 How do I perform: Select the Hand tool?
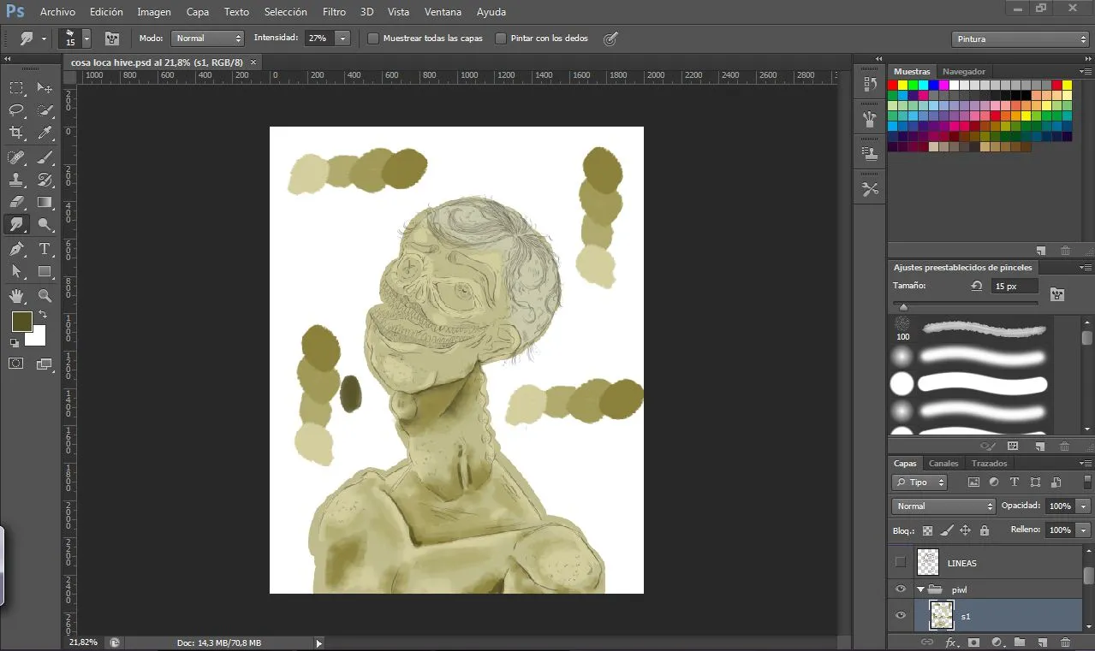click(16, 296)
